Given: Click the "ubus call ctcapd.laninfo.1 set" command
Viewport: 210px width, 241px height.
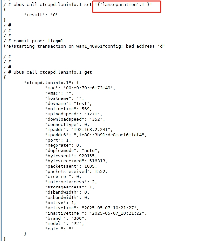Looking at the screenshot, I should point(53,5).
